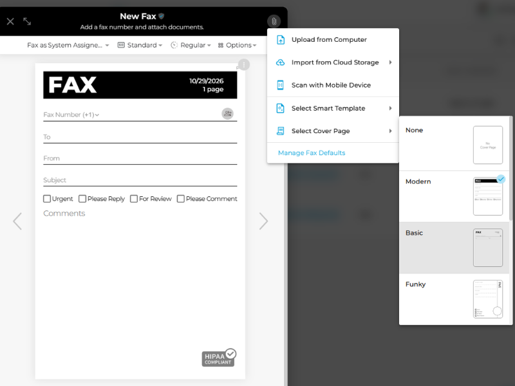The height and width of the screenshot is (386, 515).
Task: Click the From input field
Action: click(140, 158)
